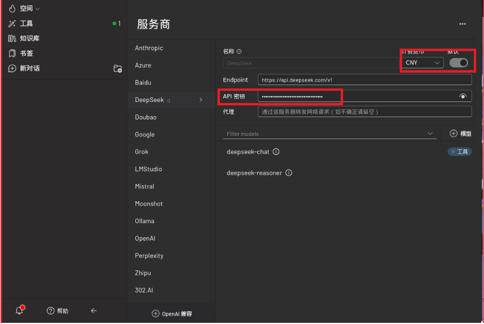Toggle the 工具 badge for deepseek-chat

[460, 152]
